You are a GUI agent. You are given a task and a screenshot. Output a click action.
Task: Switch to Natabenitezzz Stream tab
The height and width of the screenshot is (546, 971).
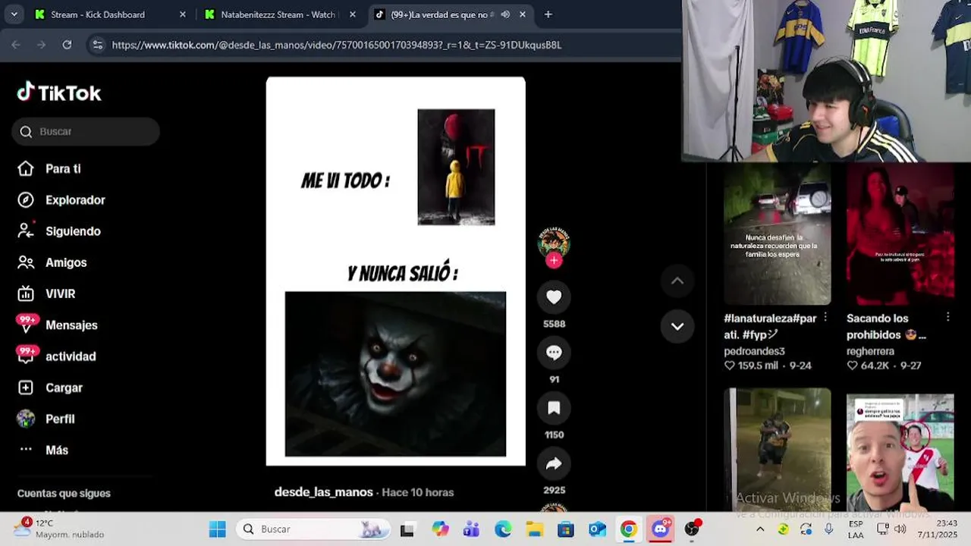click(278, 14)
